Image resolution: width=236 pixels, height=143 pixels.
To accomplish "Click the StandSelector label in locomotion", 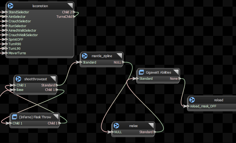I will [x=19, y=12].
